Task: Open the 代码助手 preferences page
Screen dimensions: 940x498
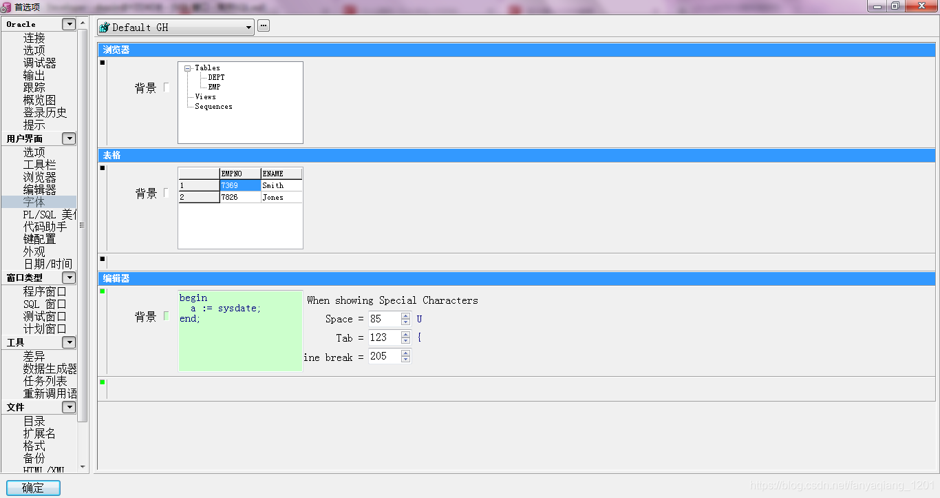Action: coord(45,227)
